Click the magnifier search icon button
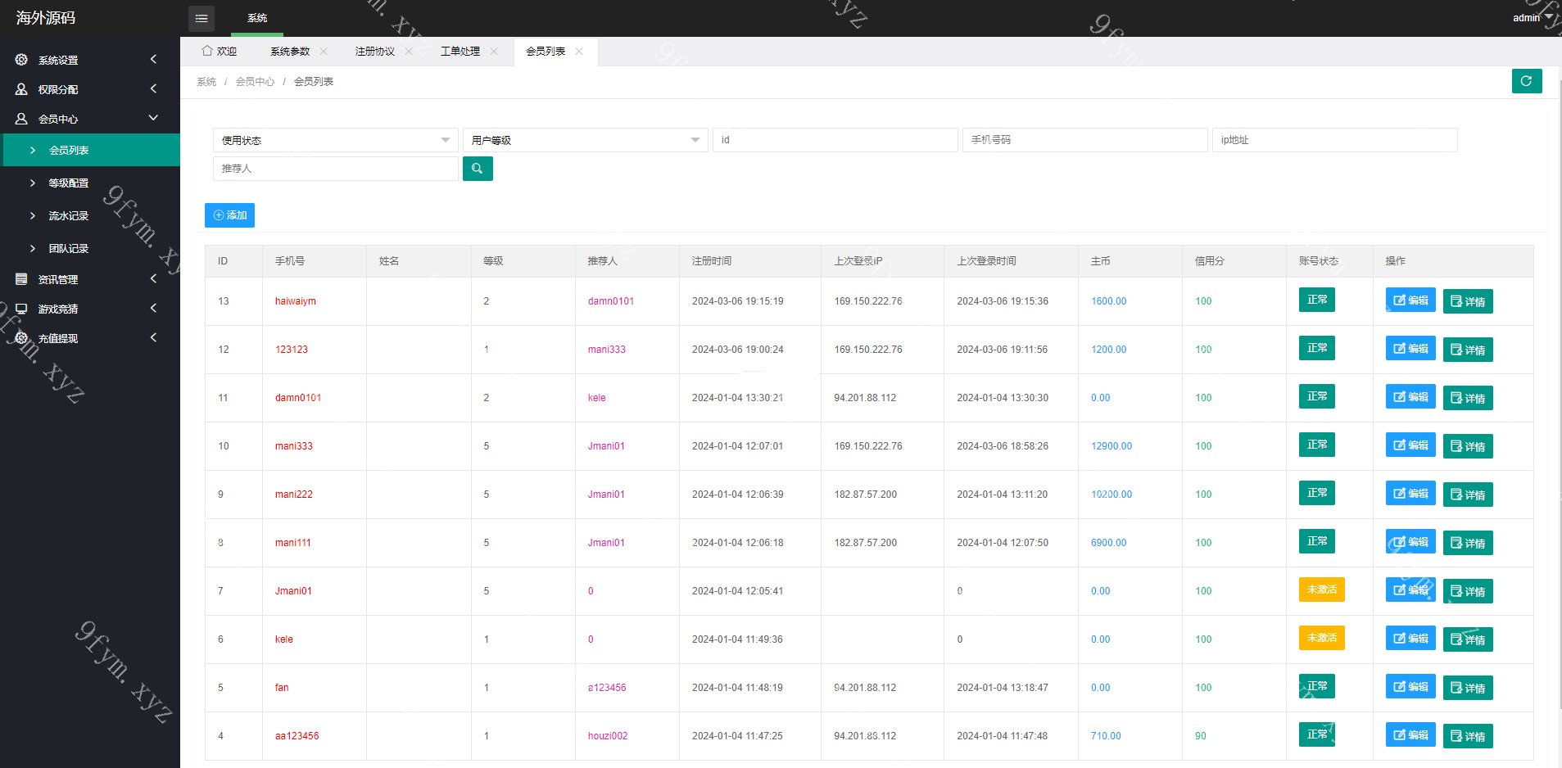Screen dimensions: 1562x768 point(478,169)
